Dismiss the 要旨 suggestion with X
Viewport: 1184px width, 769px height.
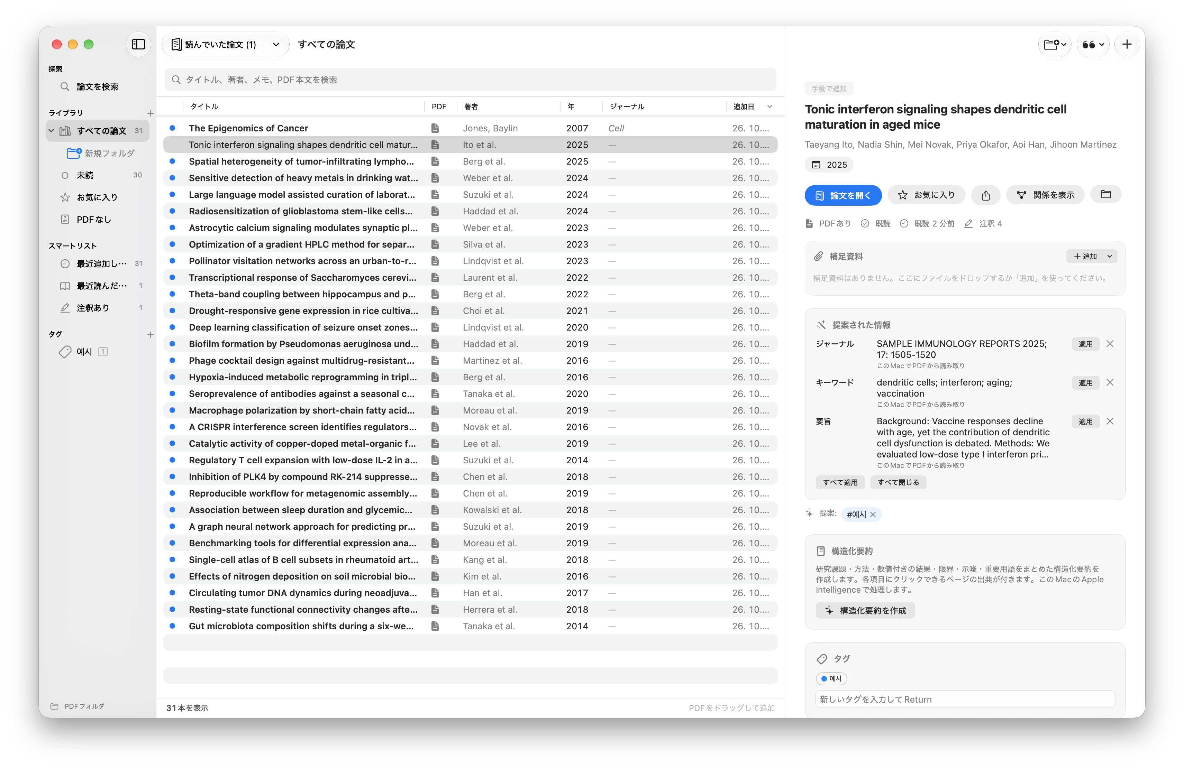(x=1110, y=421)
